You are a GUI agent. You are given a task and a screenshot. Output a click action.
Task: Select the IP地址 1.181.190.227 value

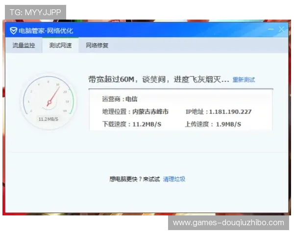coord(230,112)
